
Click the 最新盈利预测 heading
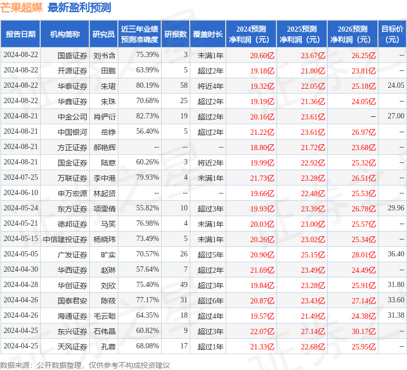(79, 7)
